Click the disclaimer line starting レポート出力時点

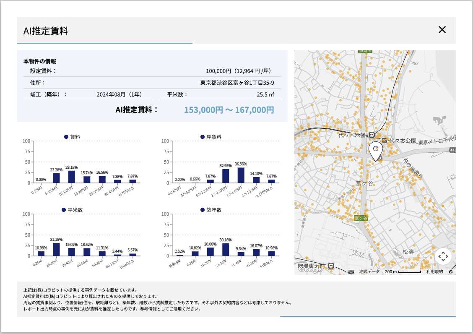click(x=112, y=309)
